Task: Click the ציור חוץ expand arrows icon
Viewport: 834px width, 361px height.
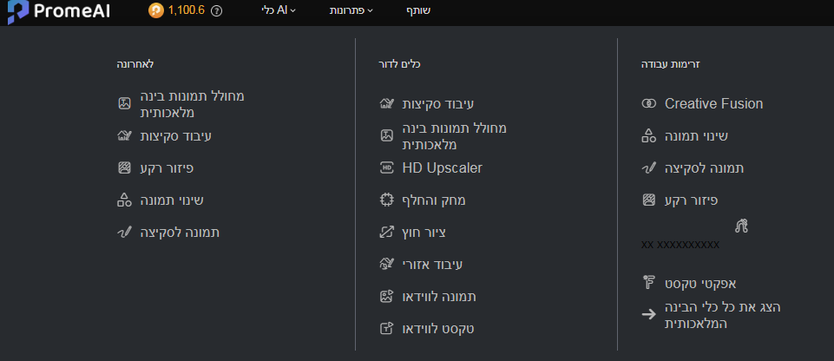Action: [387, 232]
